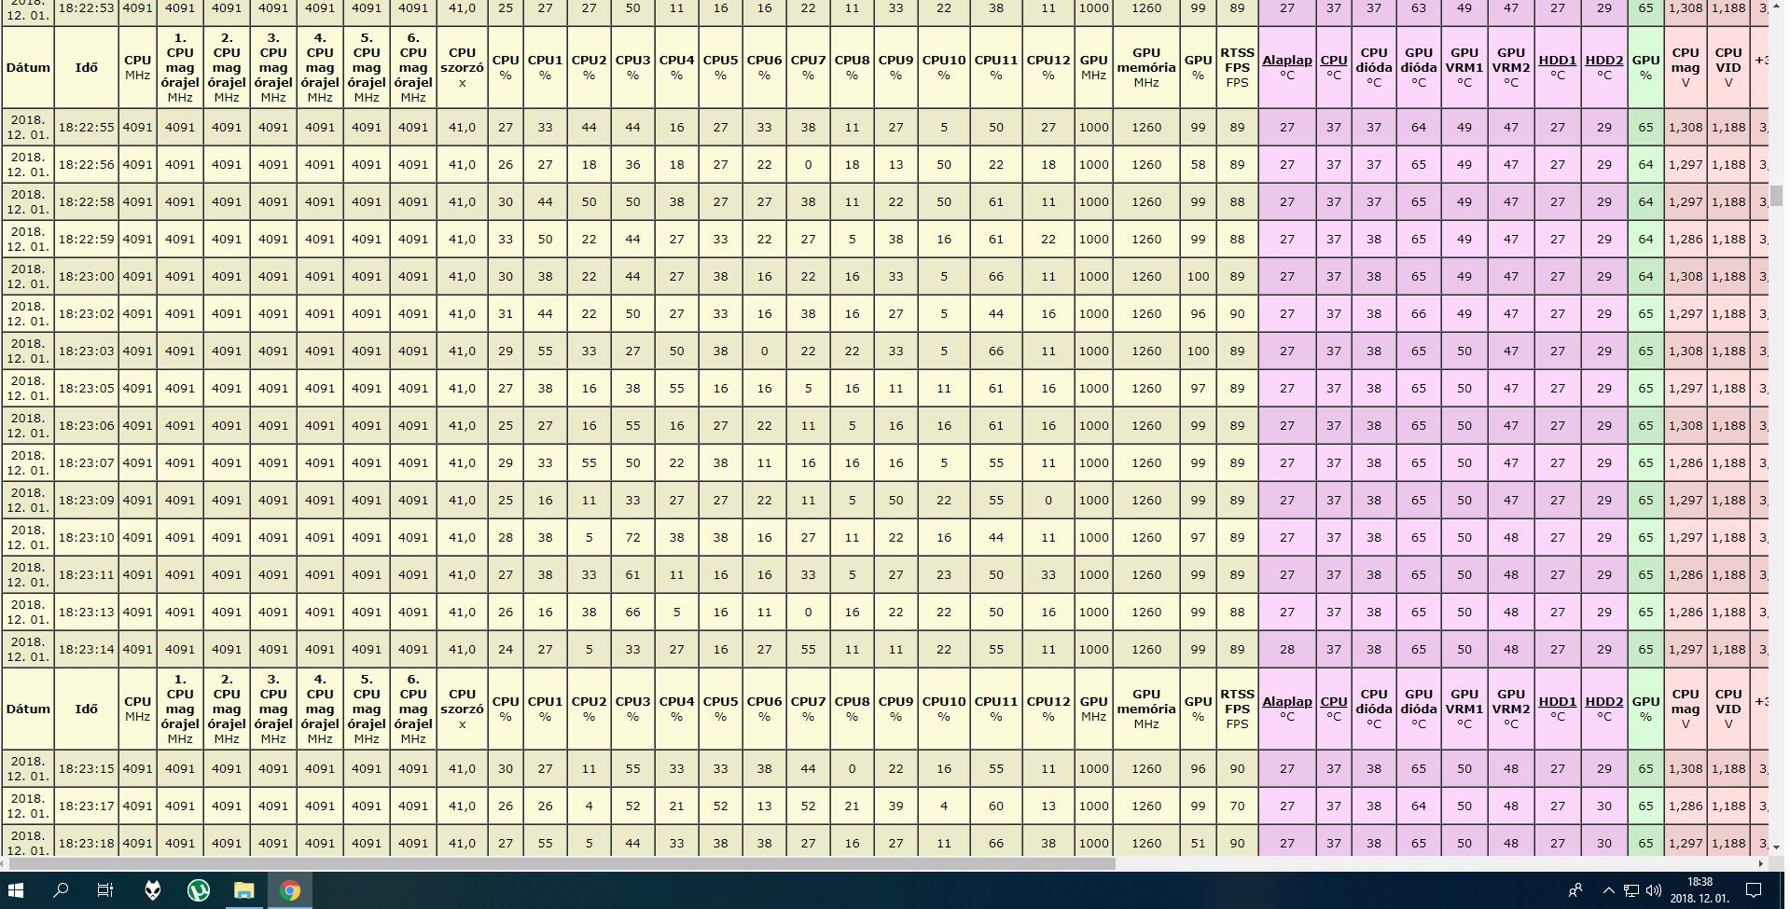Select the time cell 18:23:15
This screenshot has height=909, width=1790.
pyautogui.click(x=86, y=768)
